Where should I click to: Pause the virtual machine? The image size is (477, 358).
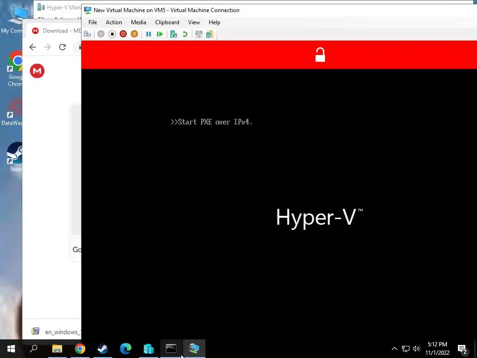[x=149, y=34]
